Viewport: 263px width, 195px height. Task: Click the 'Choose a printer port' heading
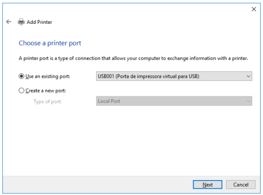pos(50,43)
